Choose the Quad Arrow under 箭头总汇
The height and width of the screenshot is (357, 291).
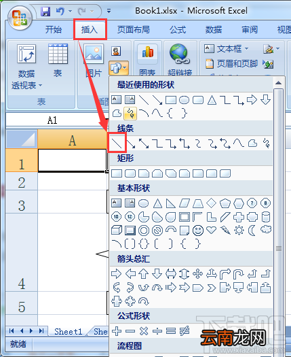tap(198, 273)
